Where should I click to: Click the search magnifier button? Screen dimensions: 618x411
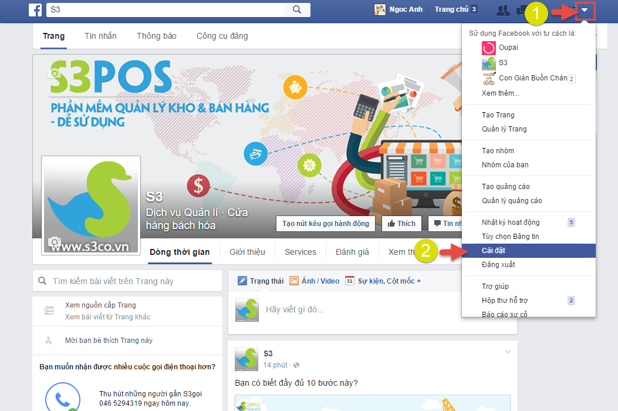pyautogui.click(x=297, y=10)
